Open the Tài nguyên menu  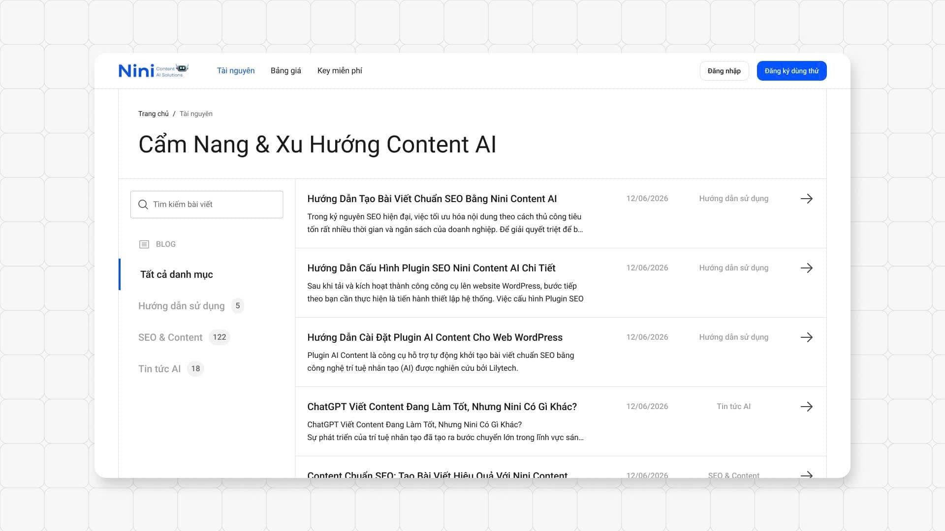click(x=236, y=71)
